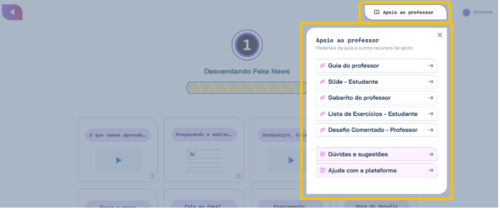Play the video in O que vamos aprender card
The height and width of the screenshot is (210, 500).
118,160
